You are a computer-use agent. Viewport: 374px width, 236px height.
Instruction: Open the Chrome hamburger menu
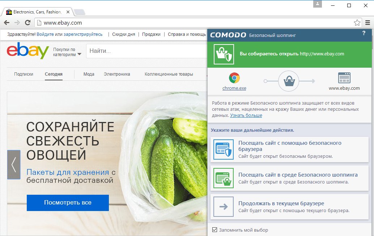coord(367,23)
